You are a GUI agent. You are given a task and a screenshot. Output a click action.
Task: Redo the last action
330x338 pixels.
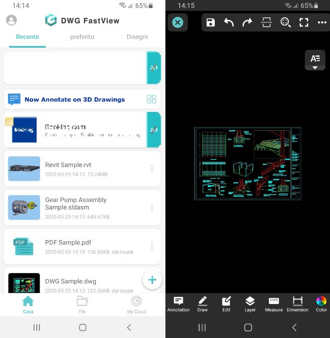pos(247,22)
